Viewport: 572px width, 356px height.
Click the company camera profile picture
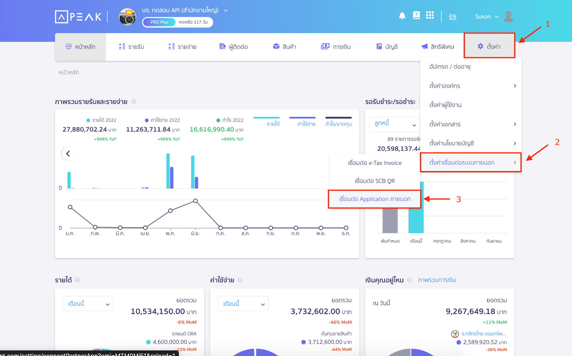coord(128,17)
